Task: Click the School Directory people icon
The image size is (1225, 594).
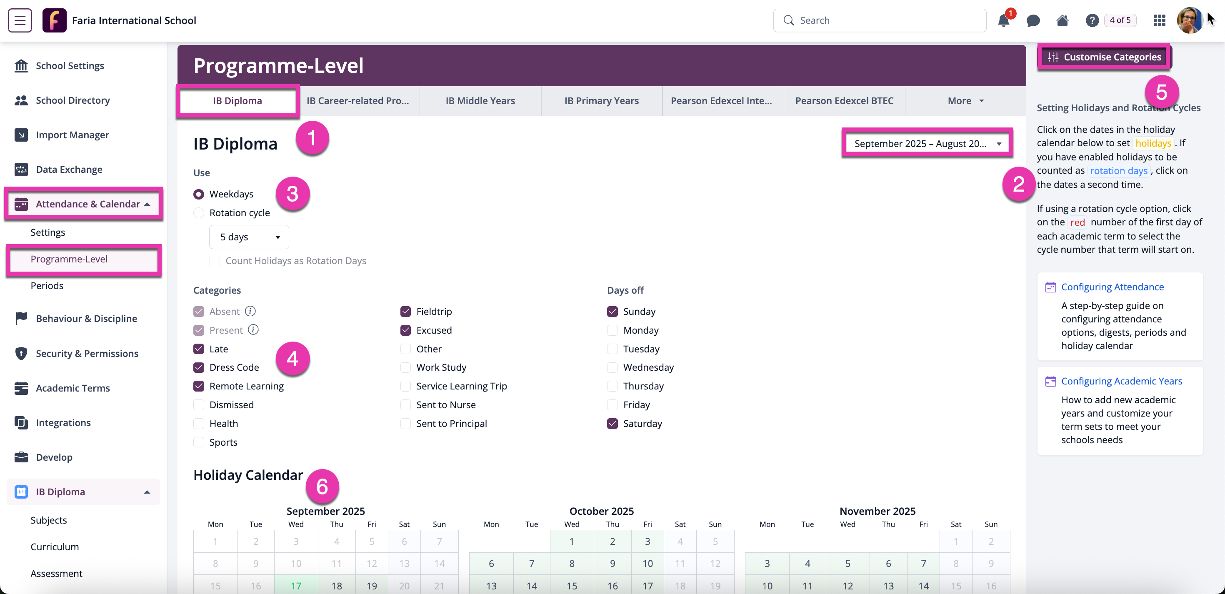Action: click(x=21, y=100)
